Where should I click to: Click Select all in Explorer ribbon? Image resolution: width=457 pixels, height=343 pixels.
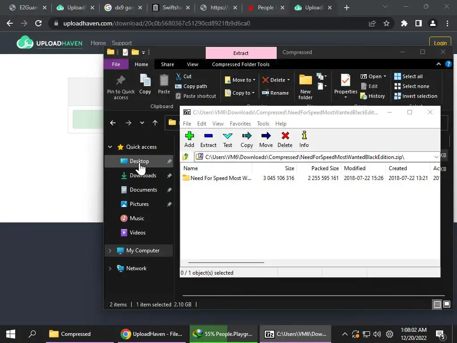(408, 76)
